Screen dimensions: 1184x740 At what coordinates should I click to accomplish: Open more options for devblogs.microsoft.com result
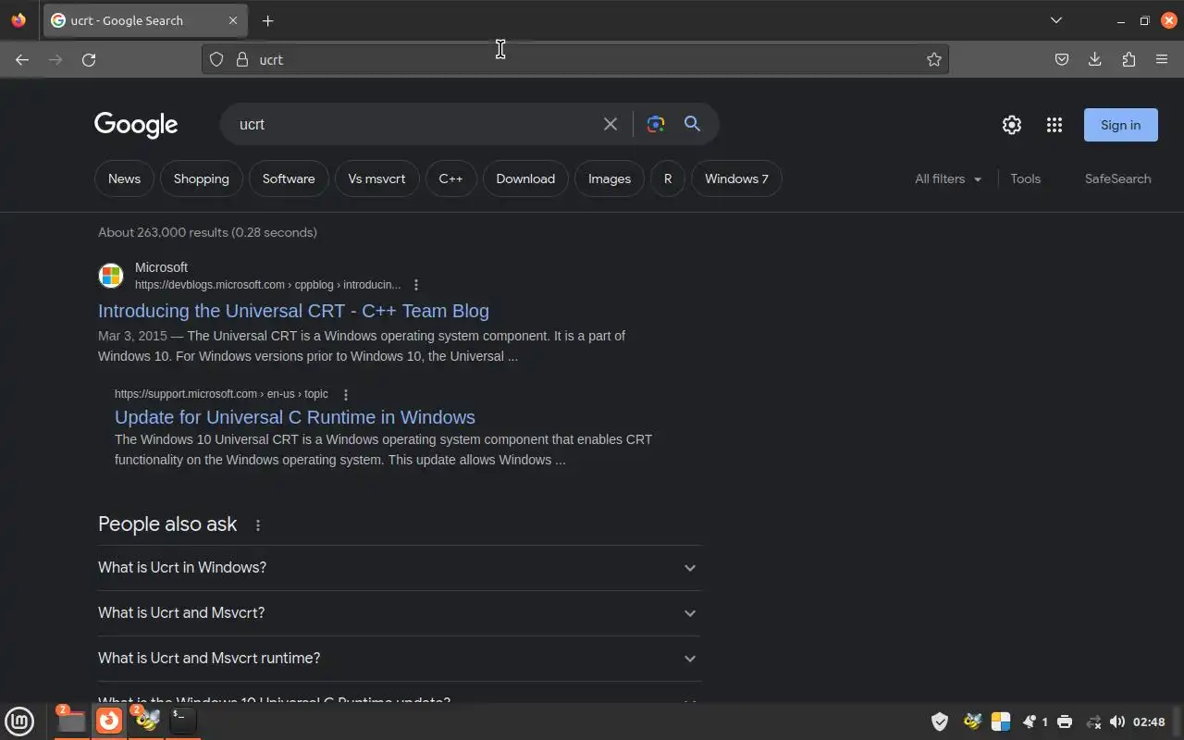click(416, 285)
